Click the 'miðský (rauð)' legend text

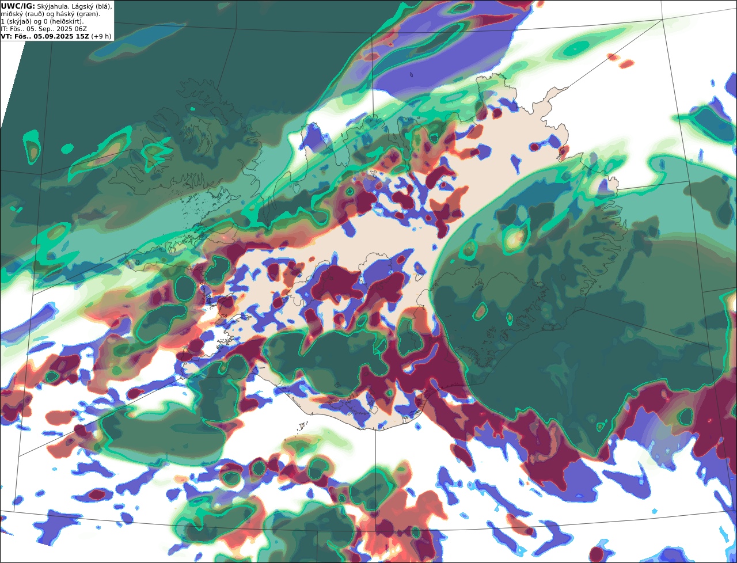23,14
